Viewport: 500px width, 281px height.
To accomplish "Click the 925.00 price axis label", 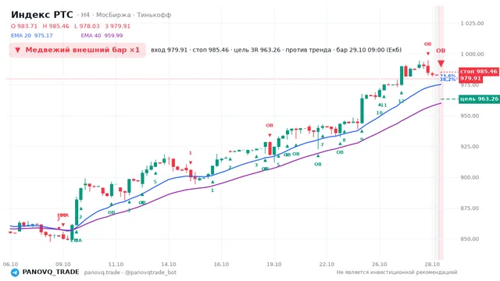I will pyautogui.click(x=470, y=147).
